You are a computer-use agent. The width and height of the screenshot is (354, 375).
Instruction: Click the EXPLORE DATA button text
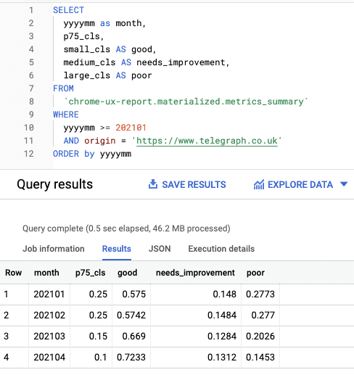[300, 185]
